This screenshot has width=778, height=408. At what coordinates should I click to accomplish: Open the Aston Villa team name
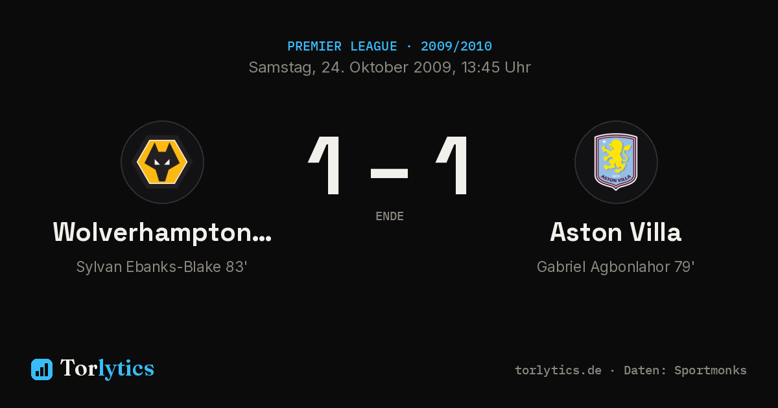(x=616, y=232)
